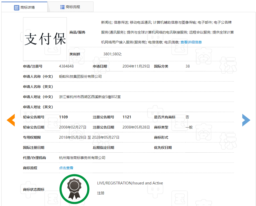Screen dimensions: 256x206
Task: Click agency name 杭州海浩商标事务所有限公司
Action: 82,158
